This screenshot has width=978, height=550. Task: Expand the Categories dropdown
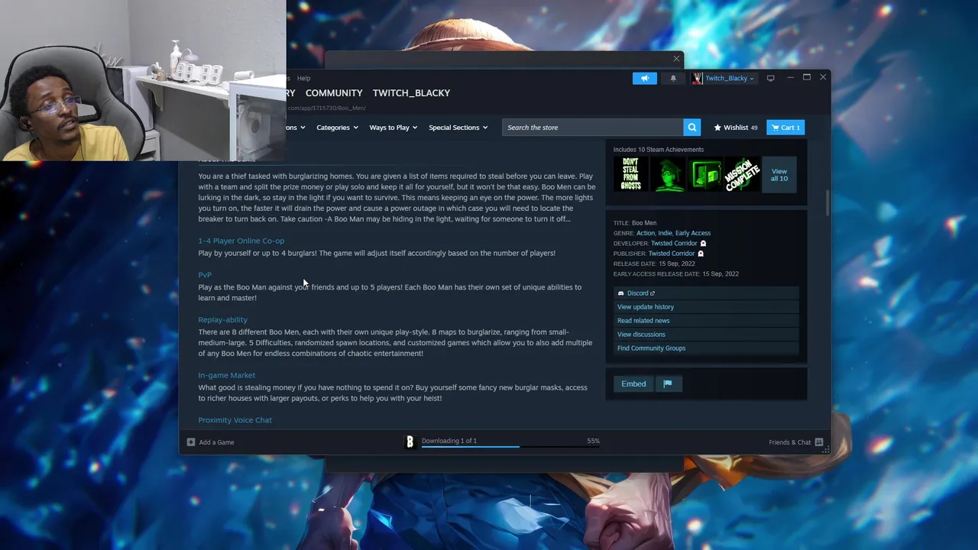pyautogui.click(x=337, y=128)
